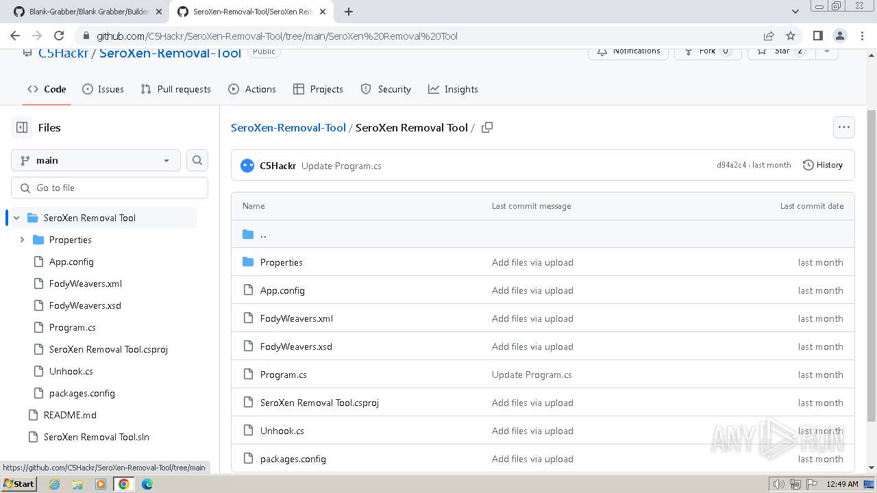Select SeroXen Removal Tool.sln in tree
Screen dimensions: 877x493
[96, 437]
